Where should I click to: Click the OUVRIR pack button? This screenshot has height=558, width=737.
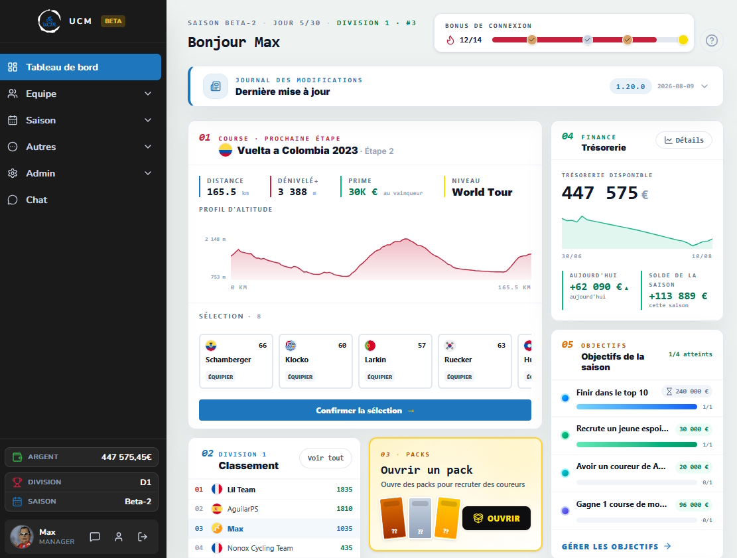coord(496,518)
